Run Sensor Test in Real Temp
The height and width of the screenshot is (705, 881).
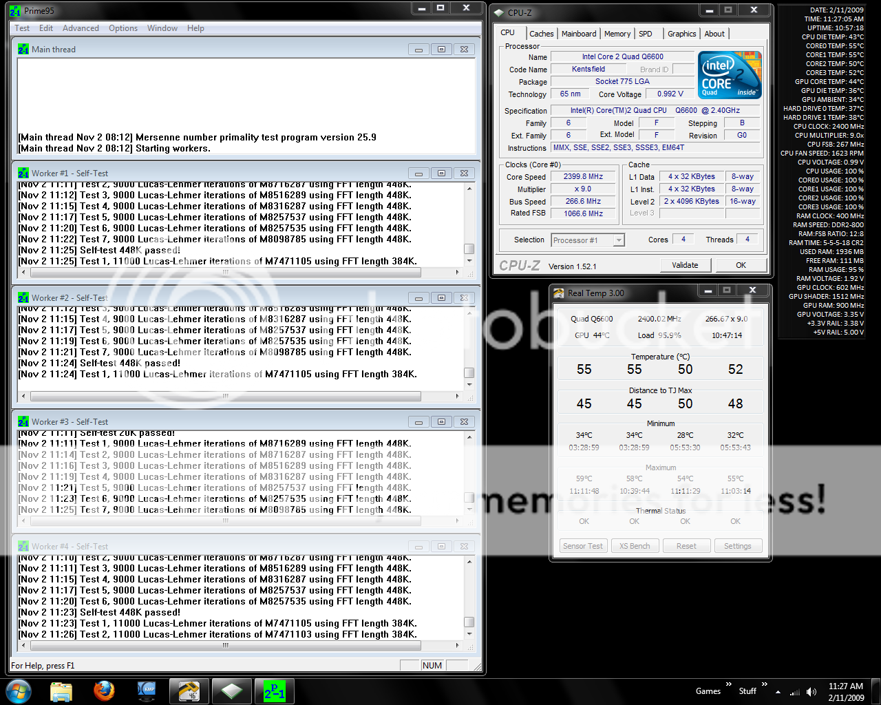pyautogui.click(x=583, y=545)
